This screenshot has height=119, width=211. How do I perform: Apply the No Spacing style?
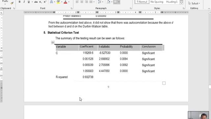click(x=157, y=2)
